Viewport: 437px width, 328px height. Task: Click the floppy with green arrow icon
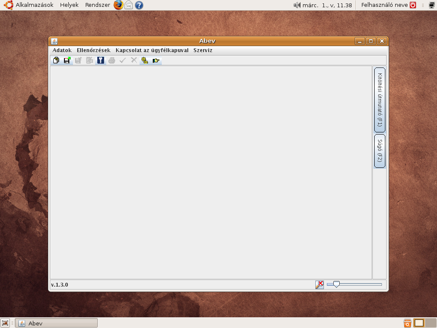(67, 60)
